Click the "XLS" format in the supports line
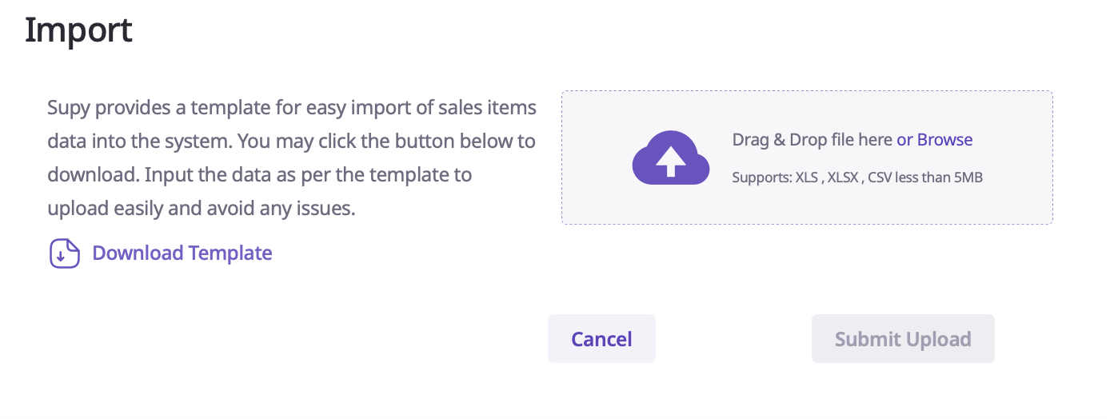Viewport: 1110px width, 419px height. click(x=806, y=178)
